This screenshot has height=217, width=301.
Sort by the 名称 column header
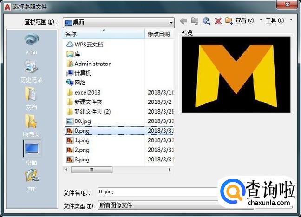(104, 34)
